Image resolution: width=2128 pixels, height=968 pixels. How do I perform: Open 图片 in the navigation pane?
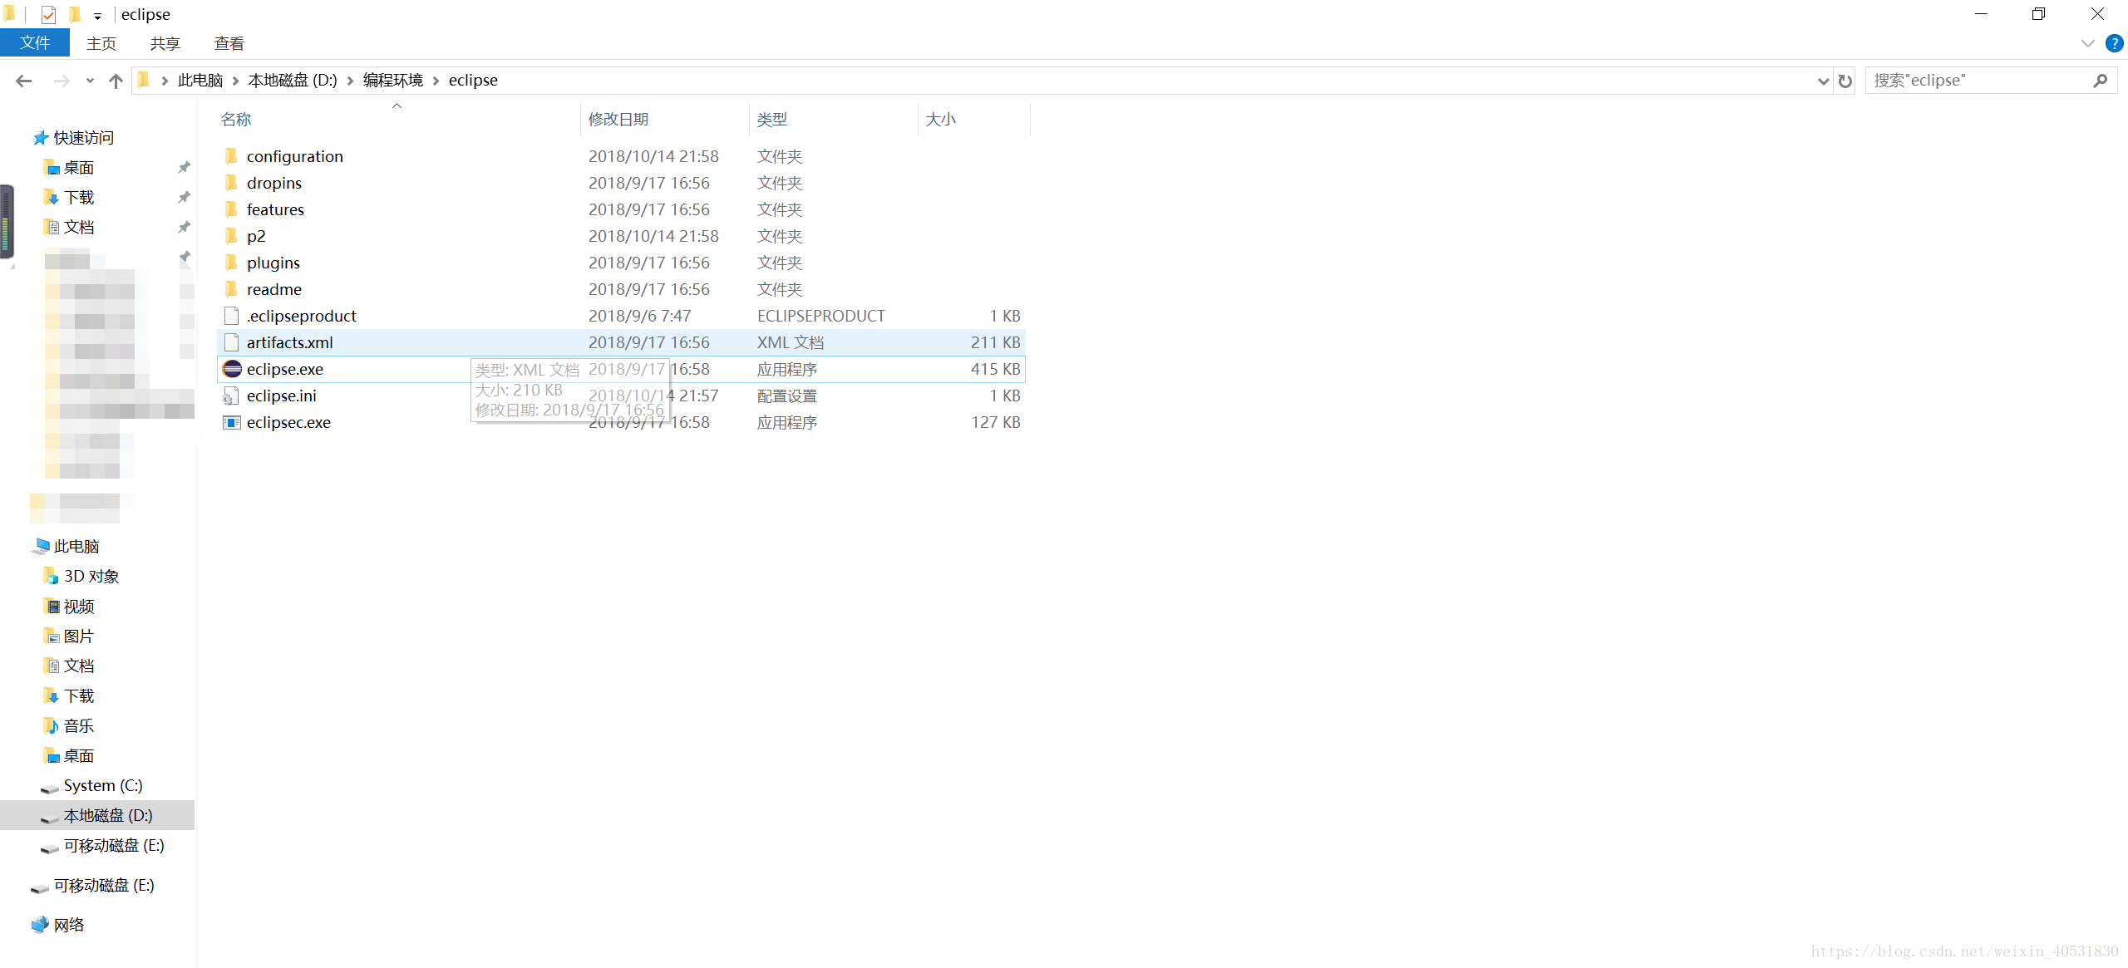click(79, 636)
